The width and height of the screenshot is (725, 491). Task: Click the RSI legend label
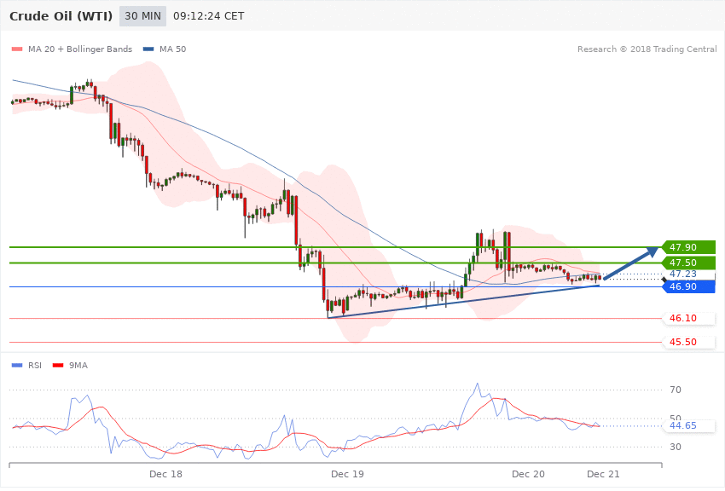(x=35, y=366)
